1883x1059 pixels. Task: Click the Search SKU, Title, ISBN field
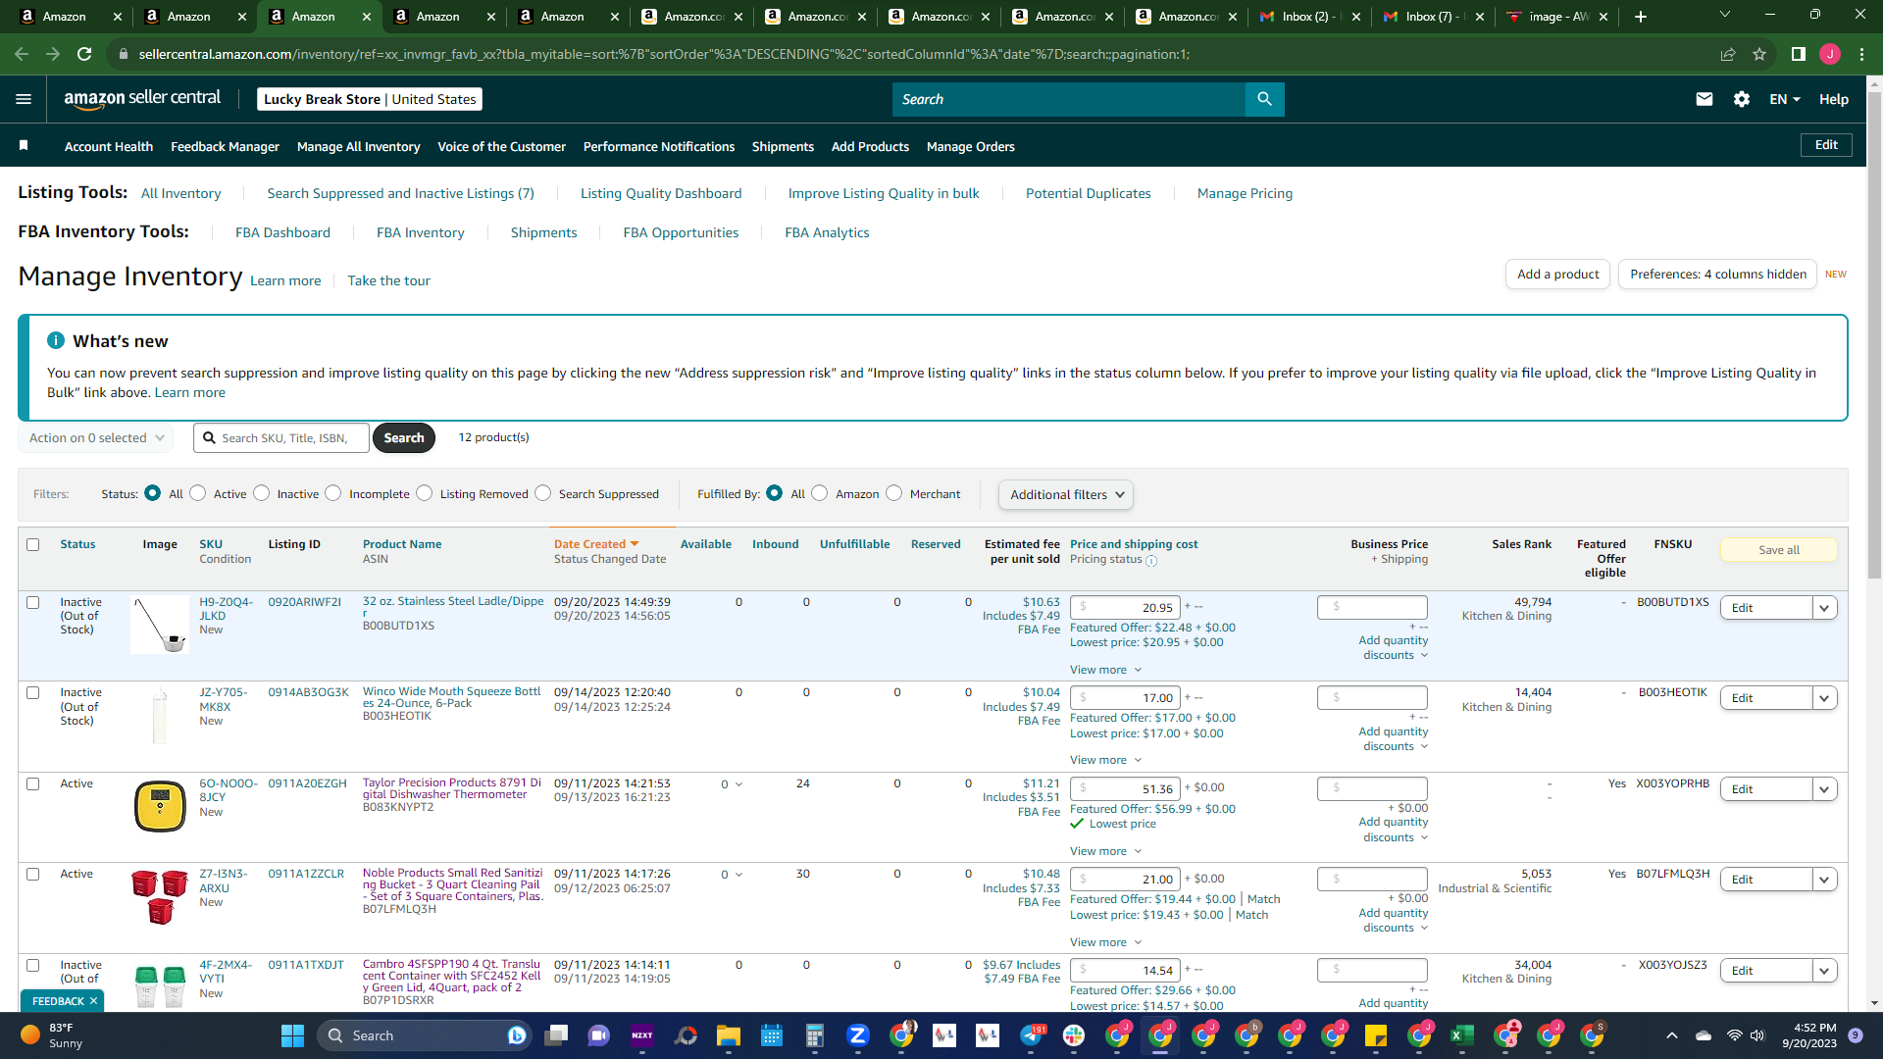(281, 438)
